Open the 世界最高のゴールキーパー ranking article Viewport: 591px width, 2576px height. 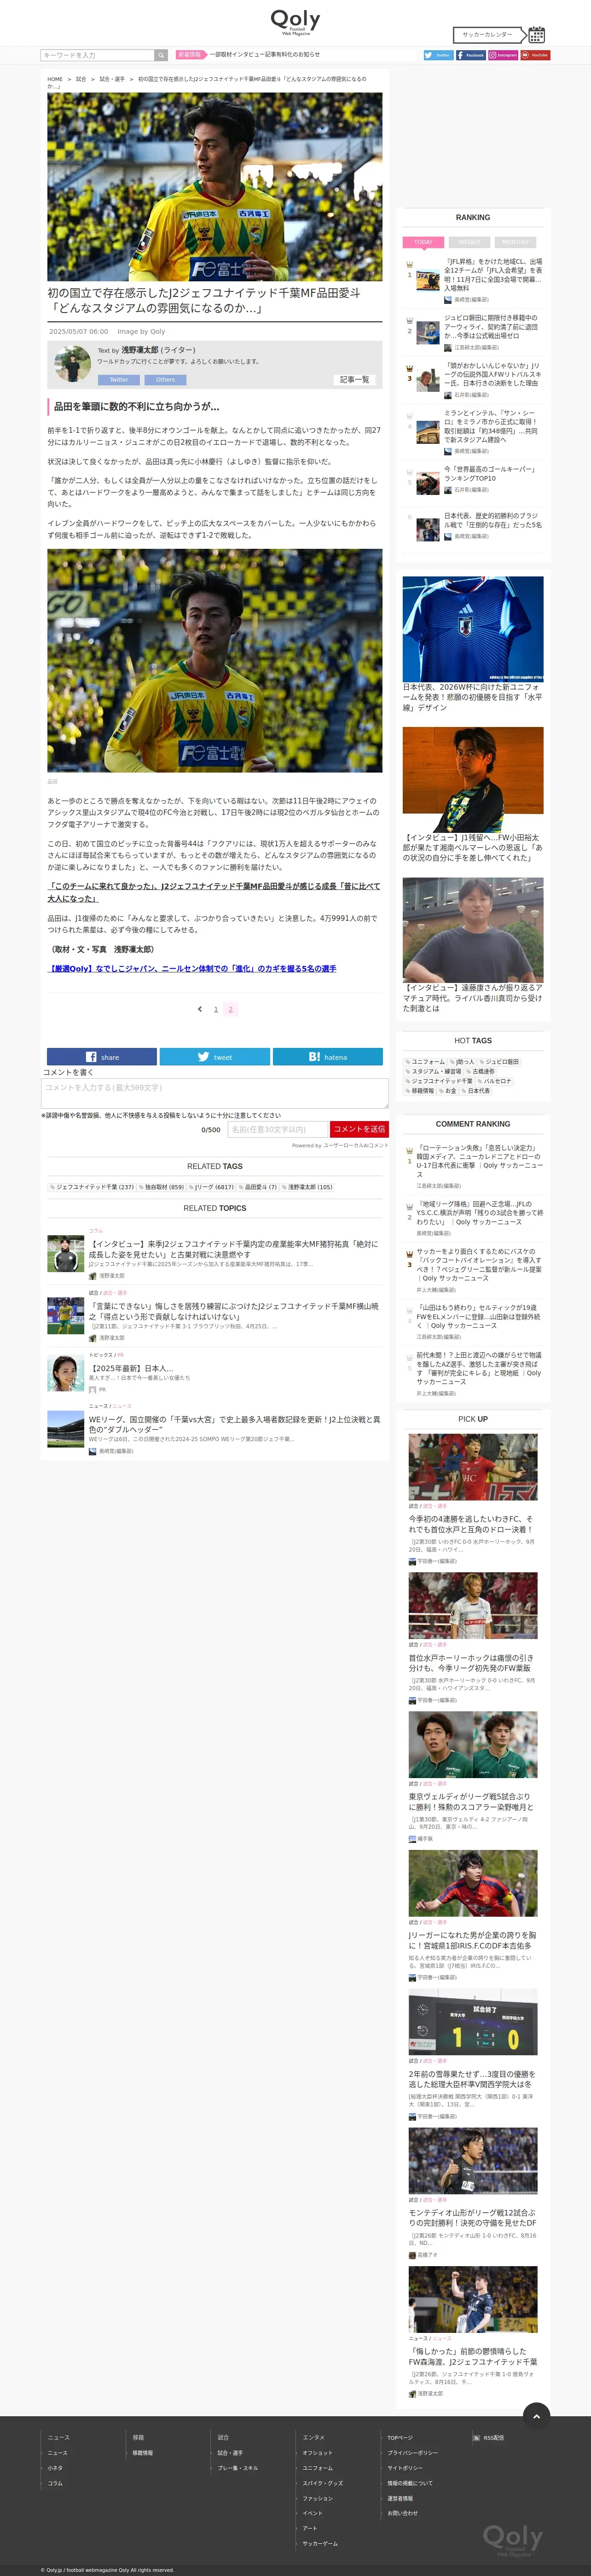490,474
